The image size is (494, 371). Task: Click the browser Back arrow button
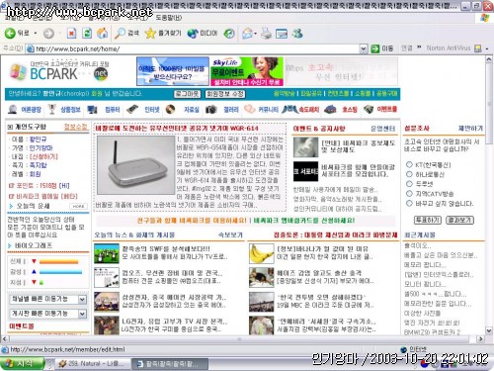point(10,34)
